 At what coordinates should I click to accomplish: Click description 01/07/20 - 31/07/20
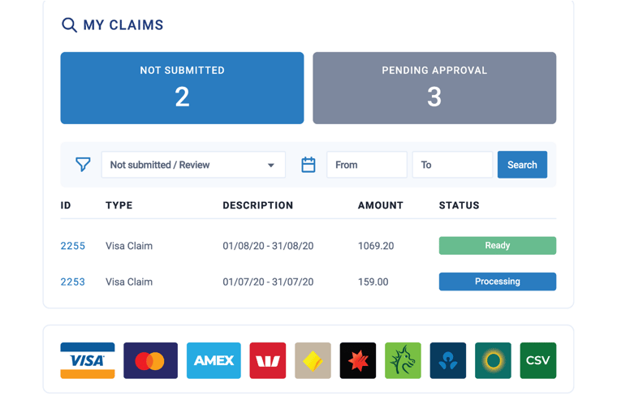pos(268,282)
